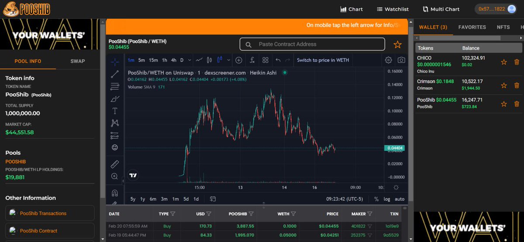Filter by maker 4D1822

point(370,226)
